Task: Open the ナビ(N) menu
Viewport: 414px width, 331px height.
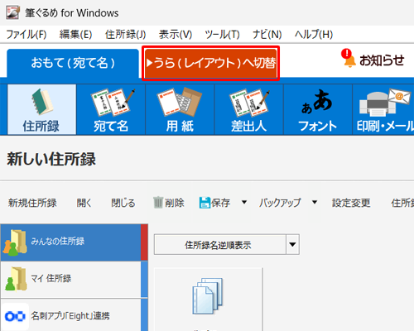Action: (x=267, y=35)
